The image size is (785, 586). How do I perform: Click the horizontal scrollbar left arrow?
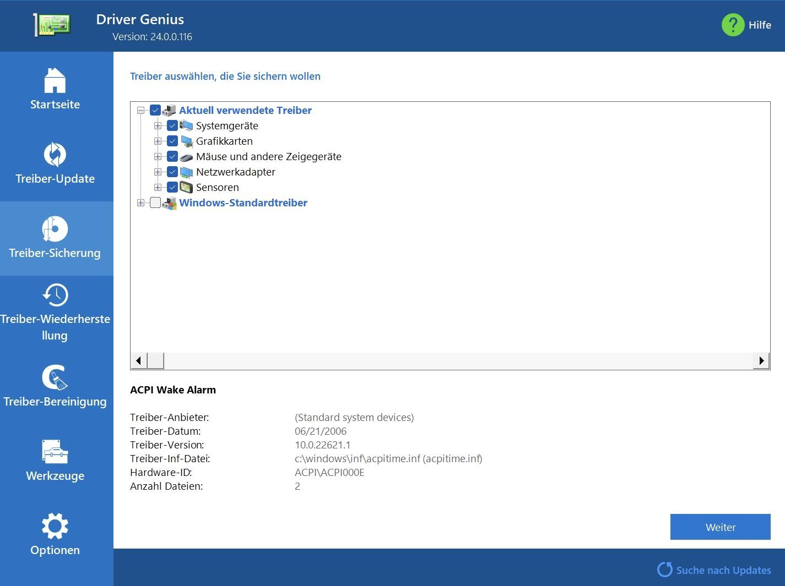(139, 361)
